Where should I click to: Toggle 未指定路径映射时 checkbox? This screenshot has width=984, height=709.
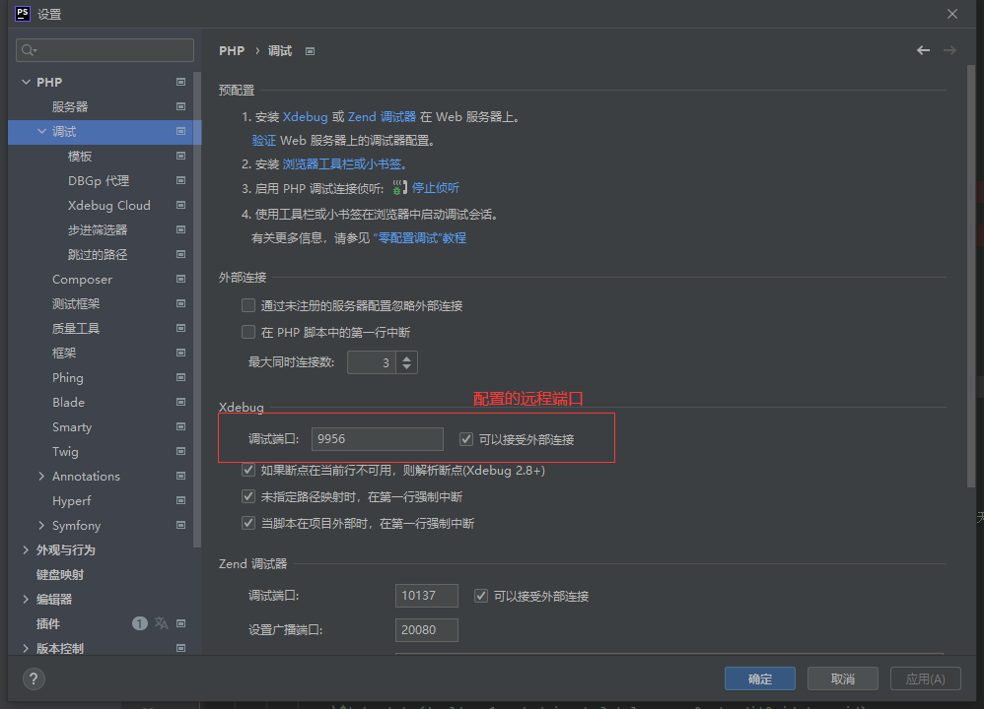[248, 496]
